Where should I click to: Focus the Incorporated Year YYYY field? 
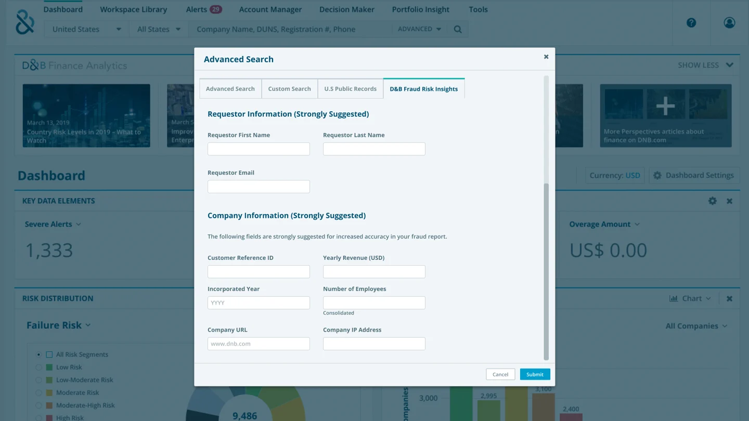click(259, 302)
